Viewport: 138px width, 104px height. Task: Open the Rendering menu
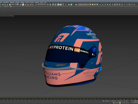12,2
